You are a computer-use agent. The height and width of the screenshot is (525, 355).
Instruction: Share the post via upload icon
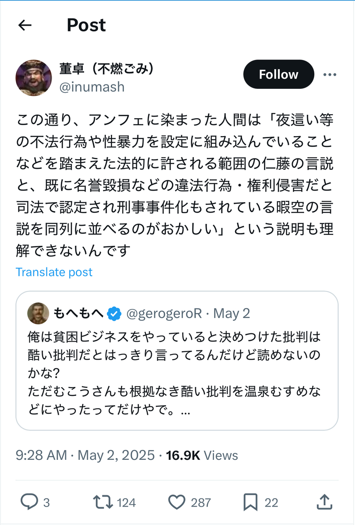click(323, 502)
